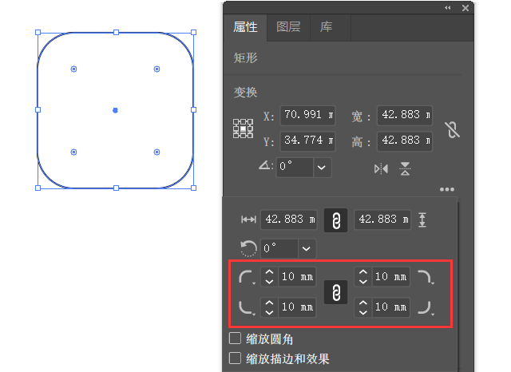Click the top-left corner radius stepper
Screen dimensions: 511x372
269,277
